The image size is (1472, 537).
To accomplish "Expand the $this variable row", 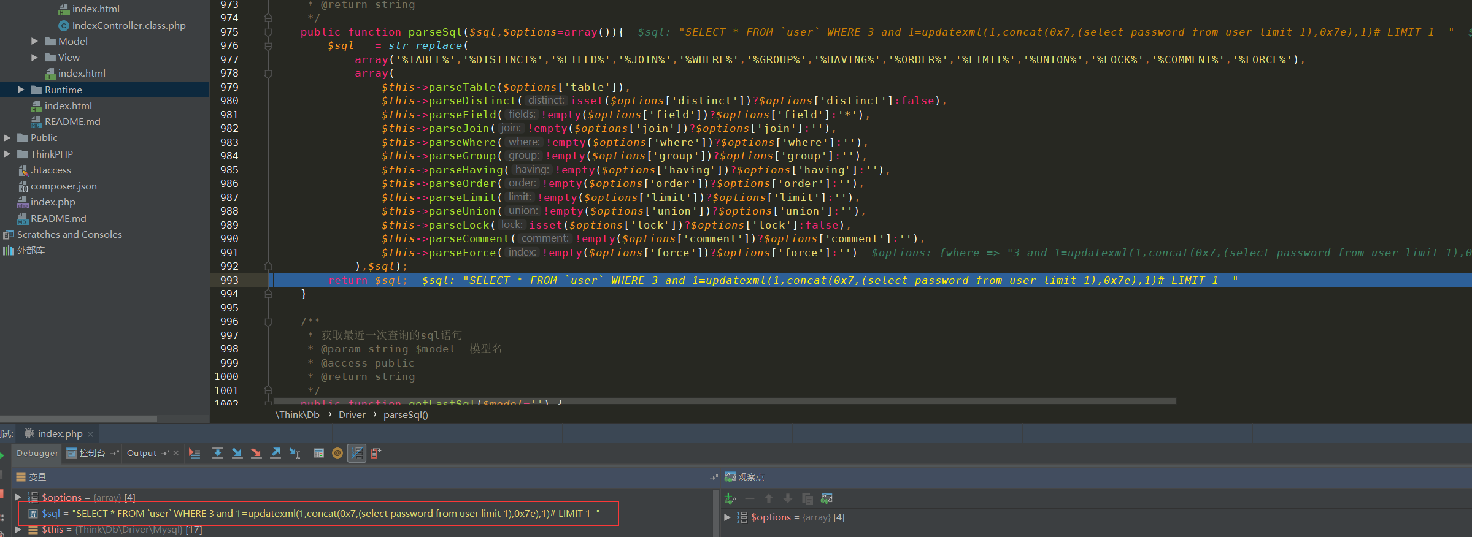I will [18, 529].
